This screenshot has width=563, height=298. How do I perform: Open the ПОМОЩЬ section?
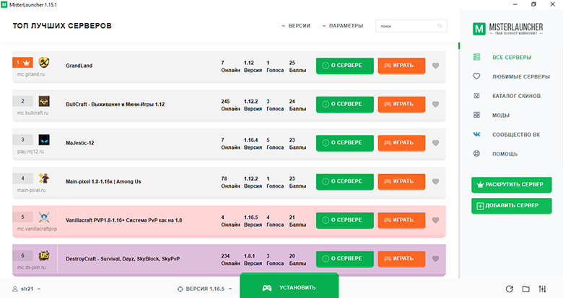[x=505, y=154]
